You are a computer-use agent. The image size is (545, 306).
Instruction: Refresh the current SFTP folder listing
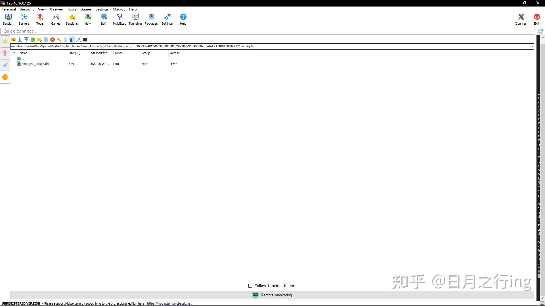(33, 40)
